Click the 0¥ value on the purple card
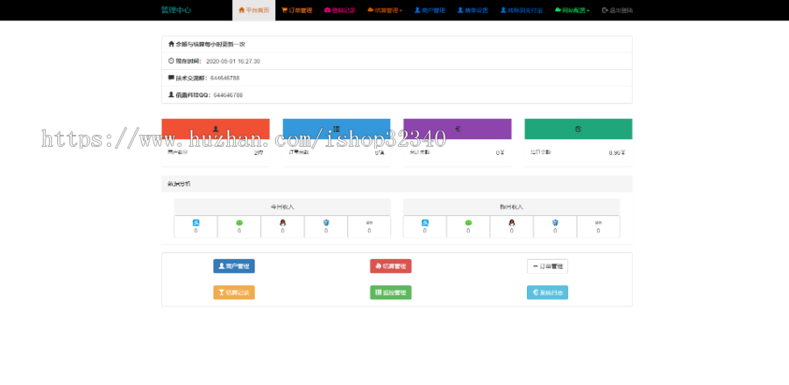This screenshot has height=385, width=789. [x=500, y=152]
